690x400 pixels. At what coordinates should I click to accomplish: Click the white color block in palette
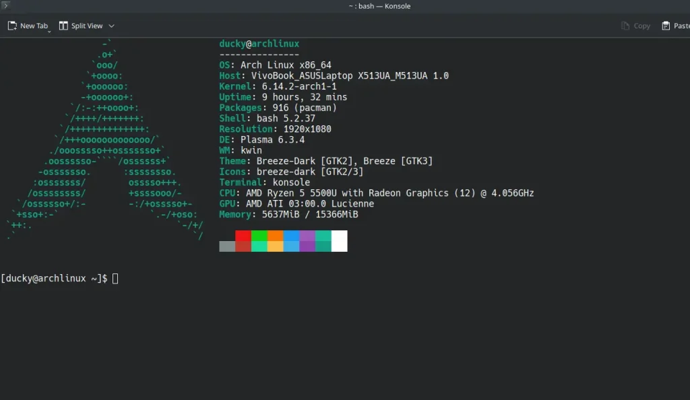[340, 241]
